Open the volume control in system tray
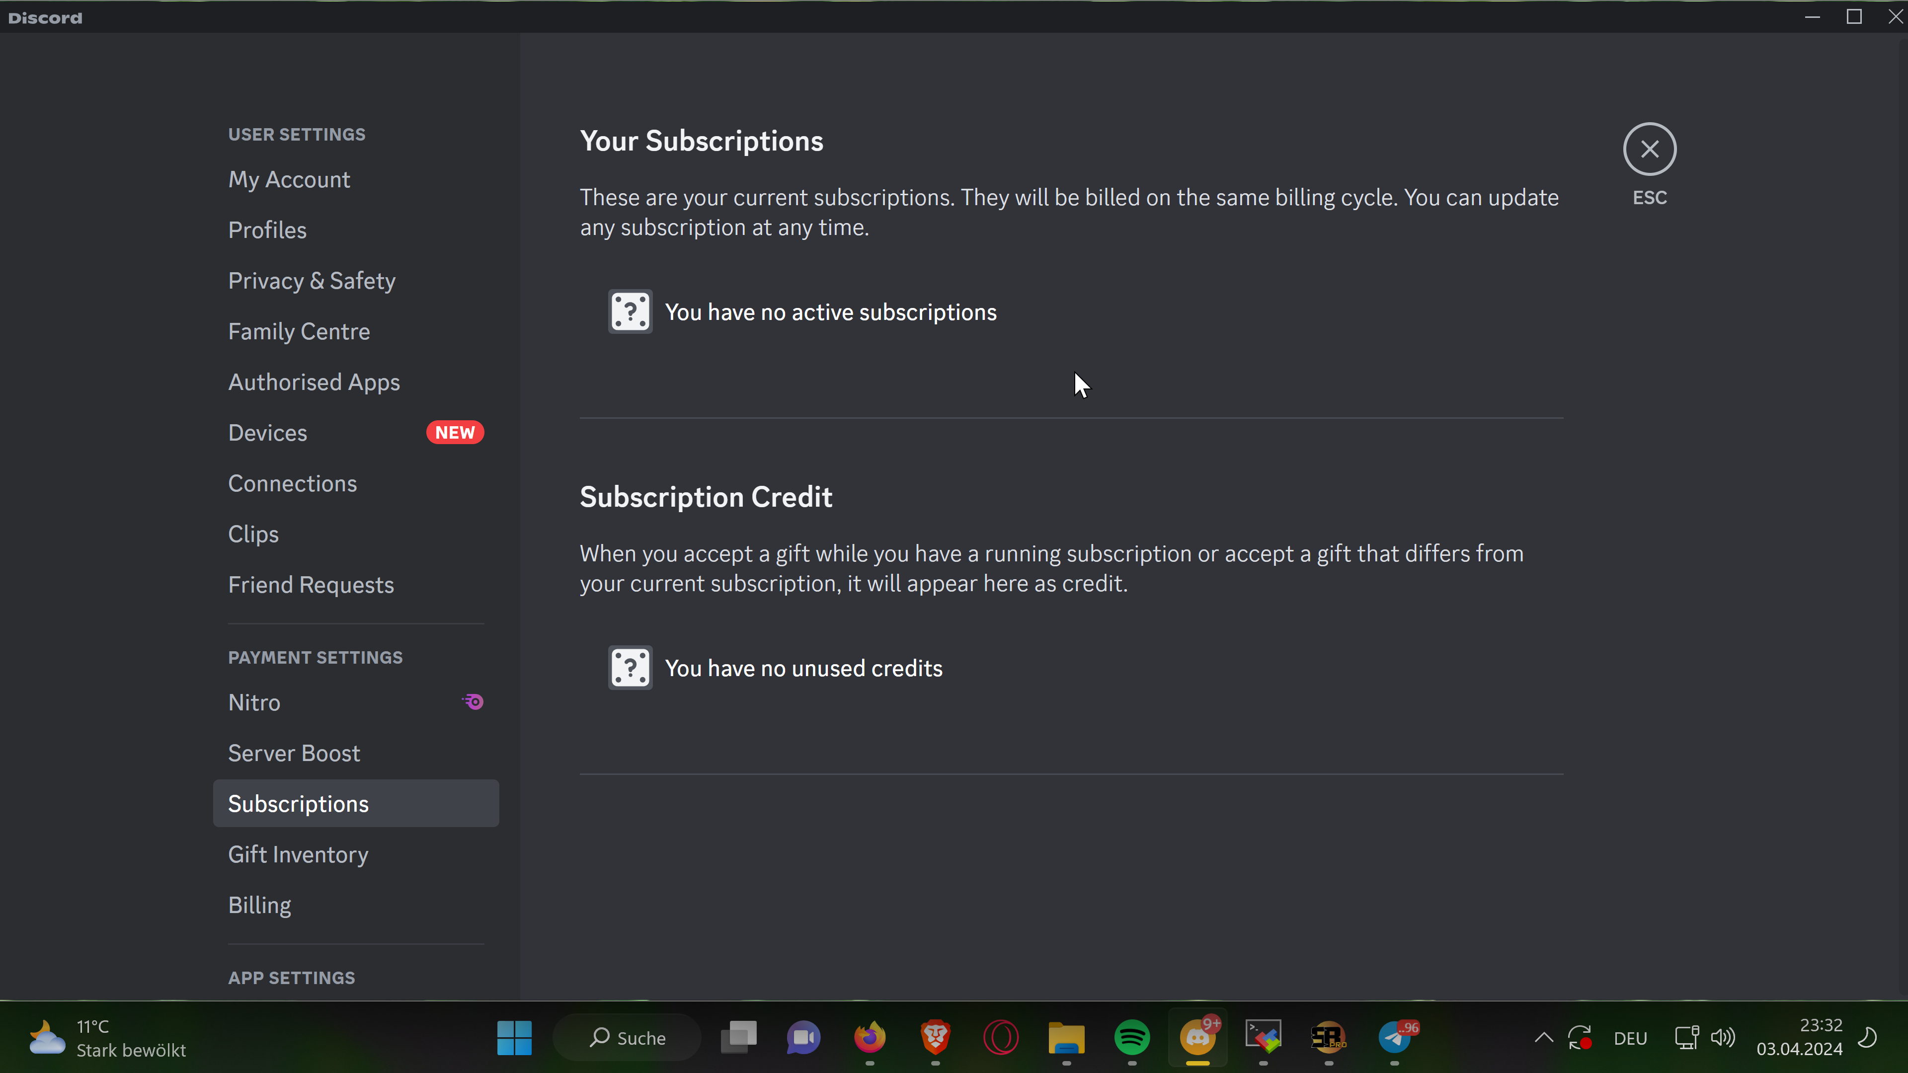1908x1073 pixels. tap(1722, 1037)
